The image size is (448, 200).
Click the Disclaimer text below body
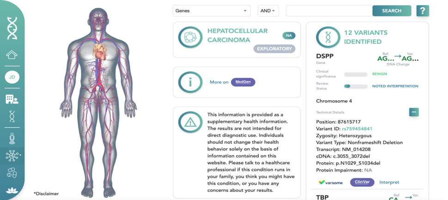click(46, 193)
